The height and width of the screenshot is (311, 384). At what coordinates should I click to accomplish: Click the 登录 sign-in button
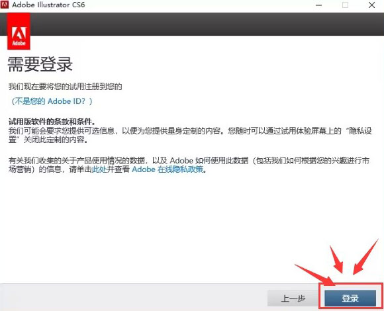(350, 298)
